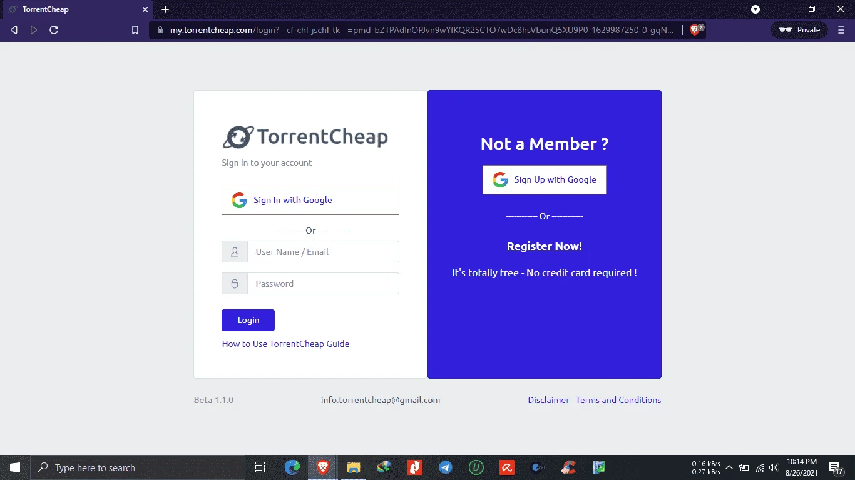Click the Beta 1.1.0 version text
Image resolution: width=855 pixels, height=480 pixels.
click(213, 400)
